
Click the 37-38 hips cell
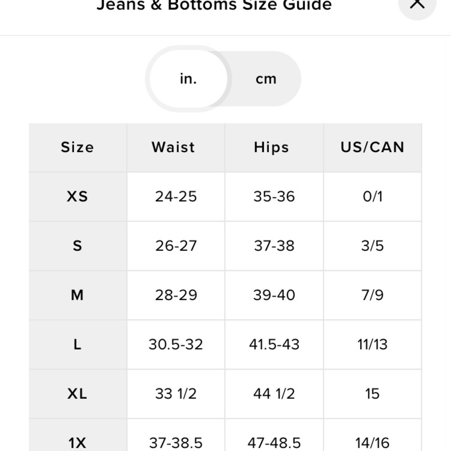click(274, 246)
